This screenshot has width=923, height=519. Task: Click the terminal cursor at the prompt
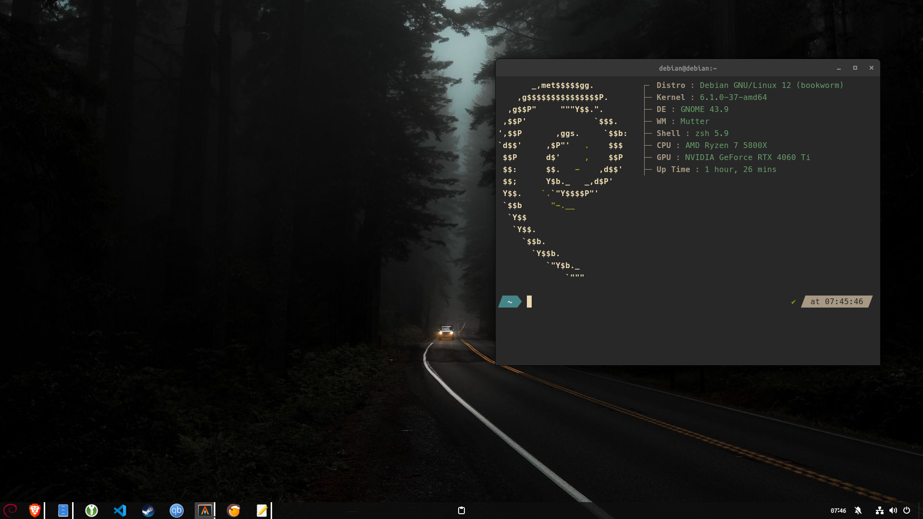(x=529, y=301)
